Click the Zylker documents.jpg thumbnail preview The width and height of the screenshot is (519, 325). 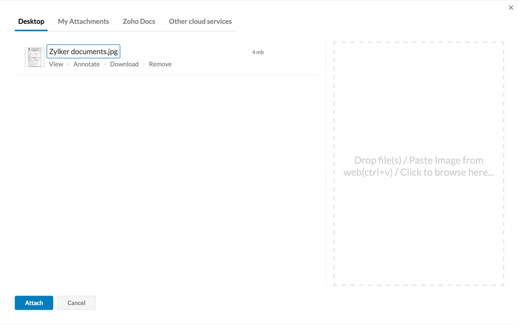(34, 57)
